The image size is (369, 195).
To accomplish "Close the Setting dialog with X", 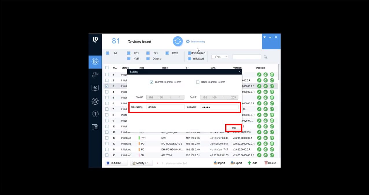I will point(239,71).
